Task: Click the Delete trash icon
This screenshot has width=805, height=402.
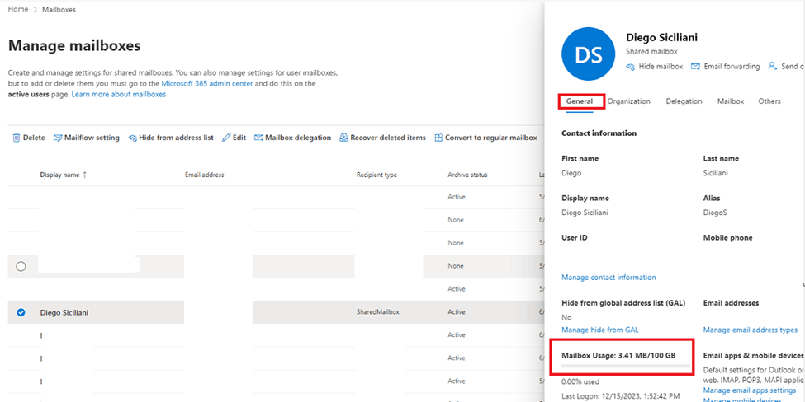Action: tap(17, 138)
